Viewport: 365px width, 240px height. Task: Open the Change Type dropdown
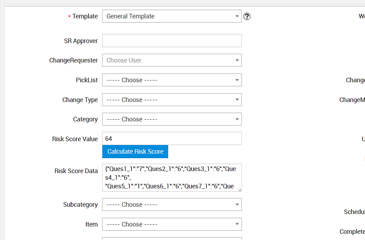tap(172, 100)
